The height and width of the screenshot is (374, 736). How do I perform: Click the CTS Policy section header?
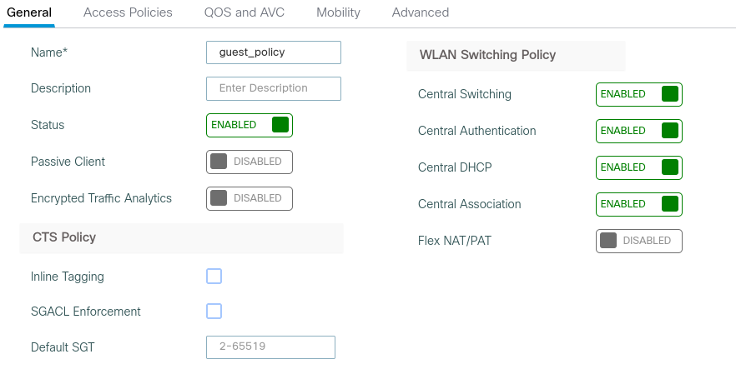point(64,237)
